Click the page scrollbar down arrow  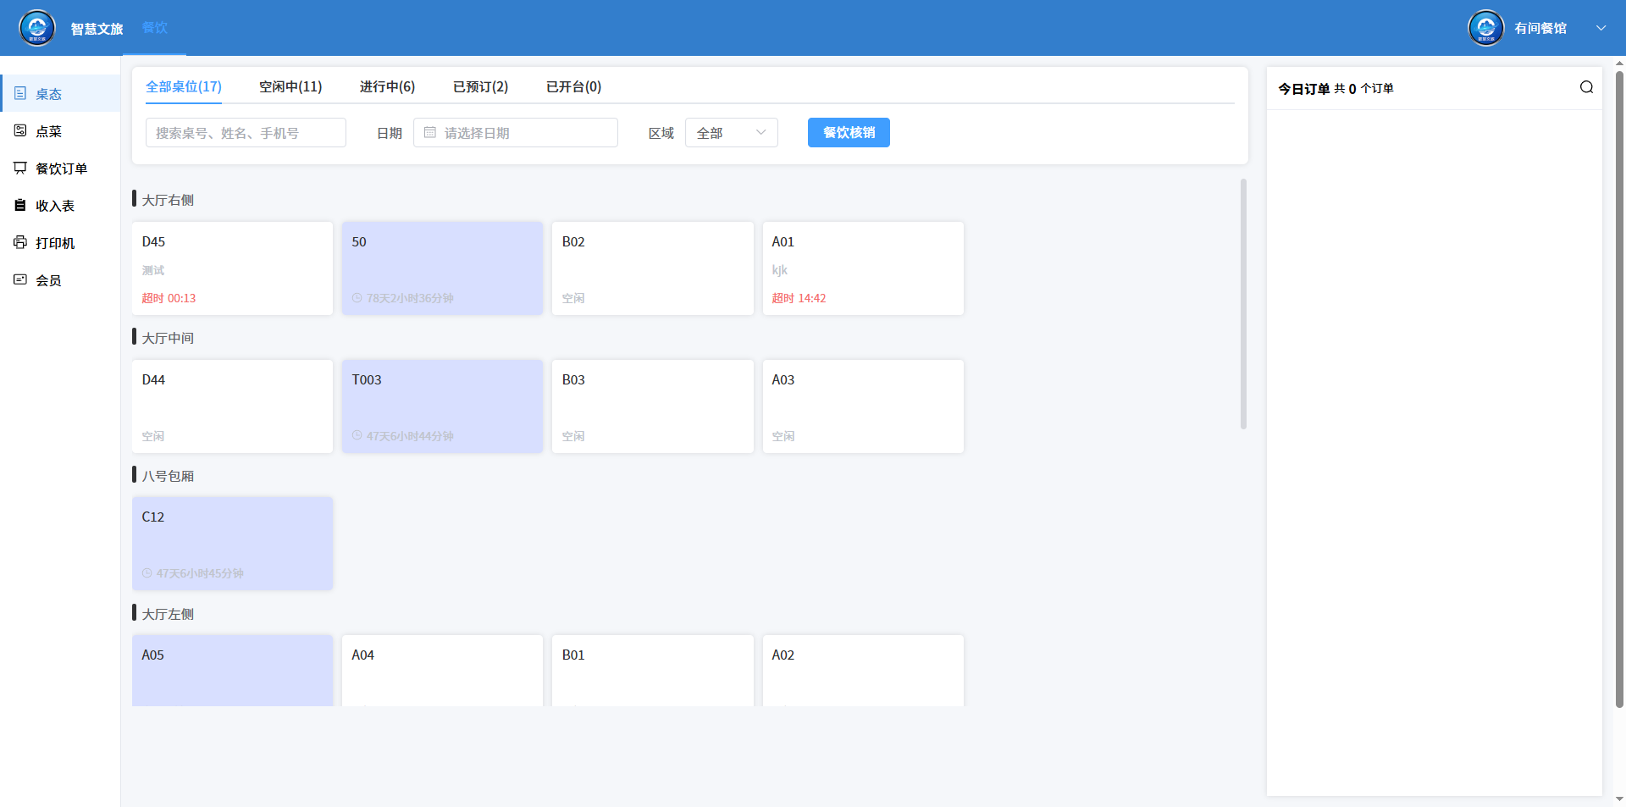click(x=1620, y=799)
